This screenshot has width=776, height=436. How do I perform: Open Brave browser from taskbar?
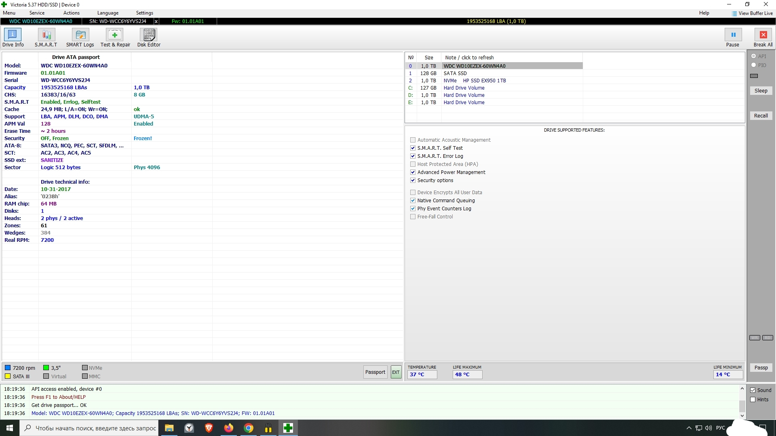coord(209,428)
